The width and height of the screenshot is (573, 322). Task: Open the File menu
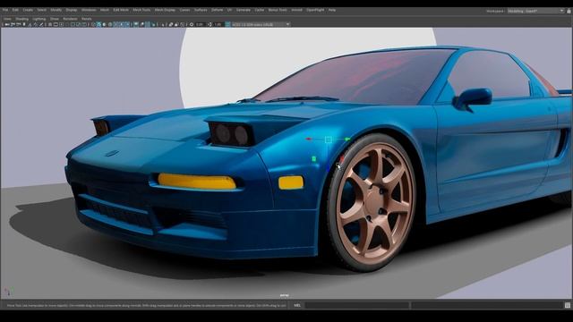tap(5, 10)
